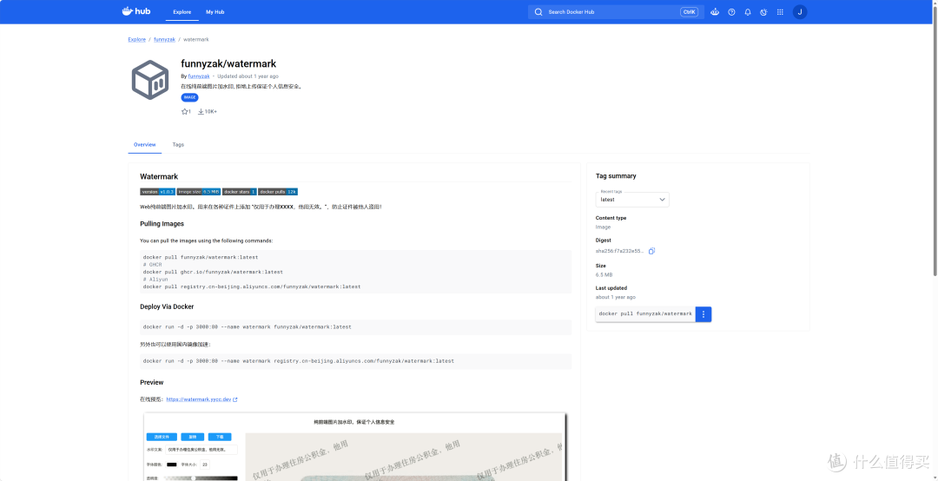Click the '# Aliyun' comment line
Image resolution: width=938 pixels, height=481 pixels.
(155, 280)
